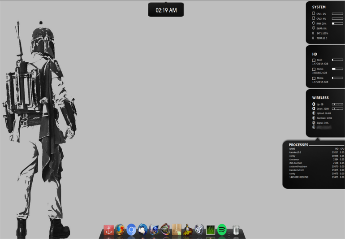Click the 'Signal: 70%' text
The height and width of the screenshot is (239, 345).
[323, 123]
